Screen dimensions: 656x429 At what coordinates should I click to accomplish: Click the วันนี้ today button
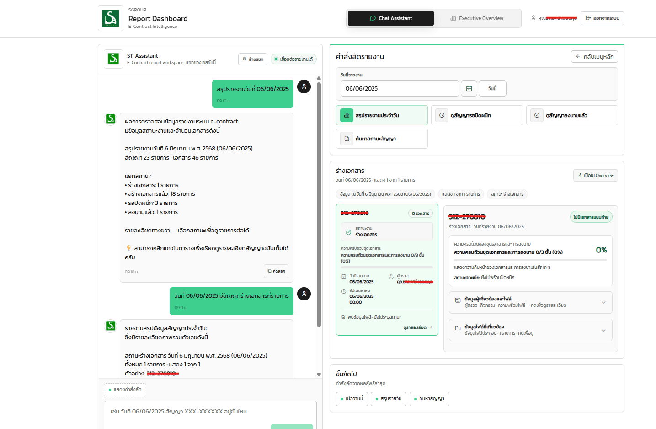[x=492, y=88]
